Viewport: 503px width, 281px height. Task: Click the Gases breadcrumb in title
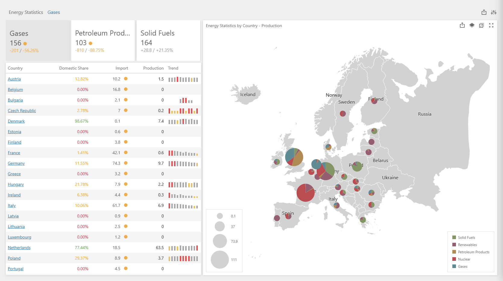coord(54,12)
